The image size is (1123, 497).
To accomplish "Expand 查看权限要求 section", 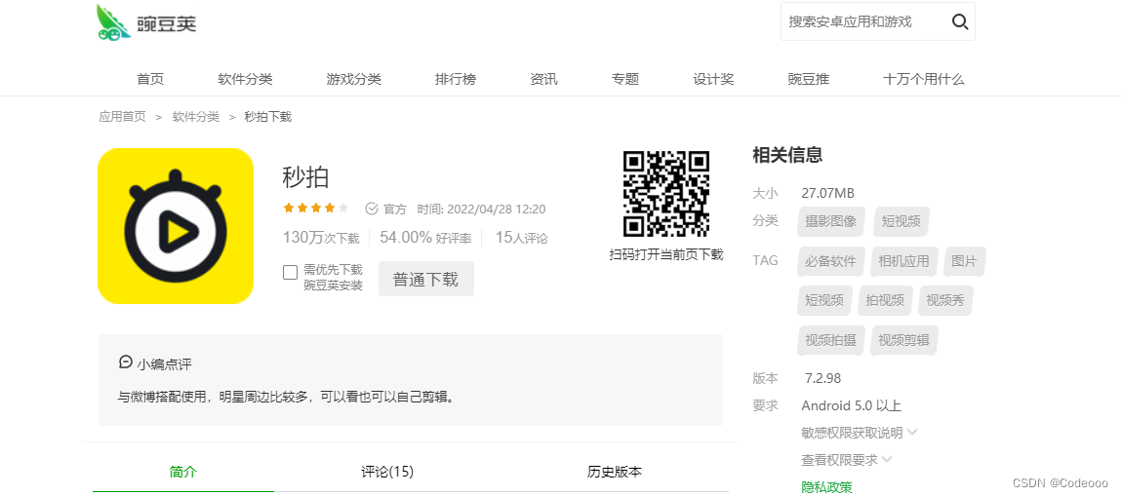I will [847, 459].
